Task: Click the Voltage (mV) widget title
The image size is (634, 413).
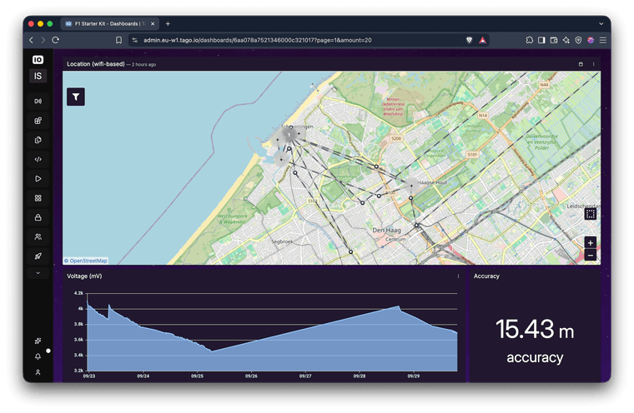Action: pos(84,276)
